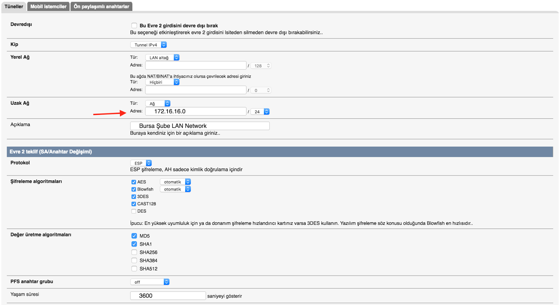Select the Tüneller tab
The height and width of the screenshot is (305, 560).
[x=14, y=6]
